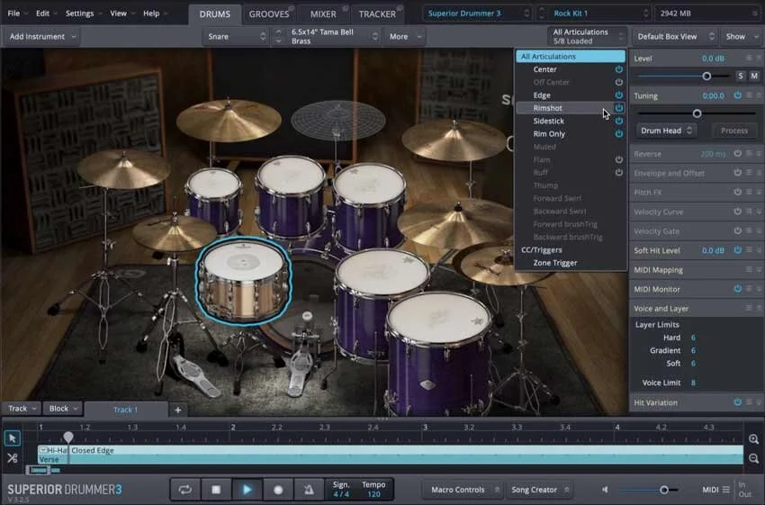Open the MIDI Mapping section menu icon
The image size is (765, 505).
click(749, 269)
